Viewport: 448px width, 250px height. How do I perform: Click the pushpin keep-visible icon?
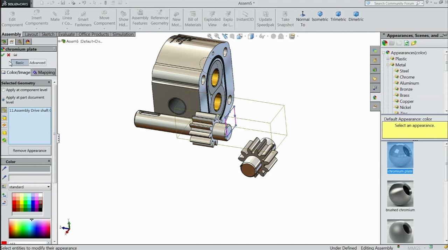click(15, 55)
